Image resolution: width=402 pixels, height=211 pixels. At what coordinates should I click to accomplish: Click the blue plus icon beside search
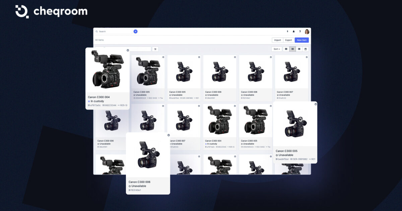click(x=135, y=31)
